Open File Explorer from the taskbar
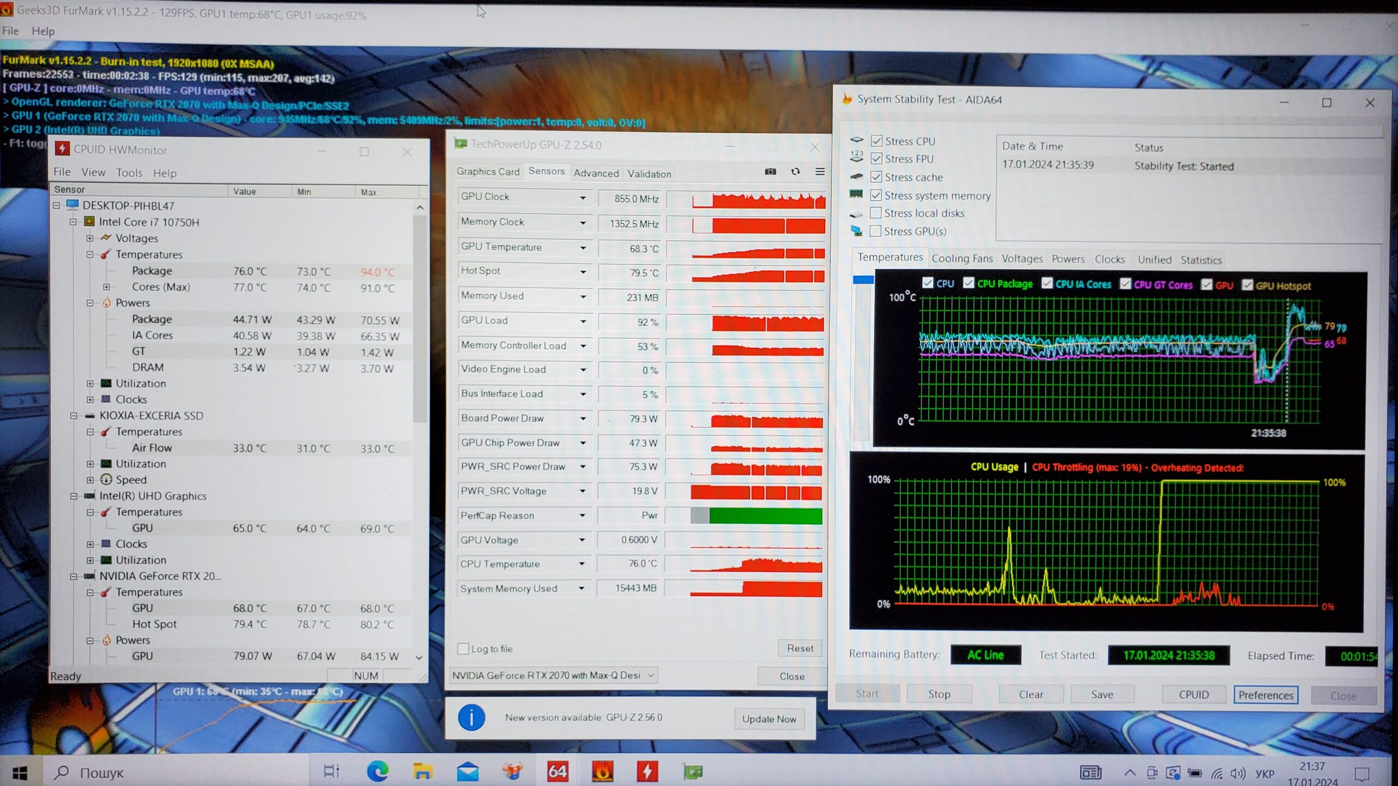This screenshot has height=786, width=1398. point(422,771)
